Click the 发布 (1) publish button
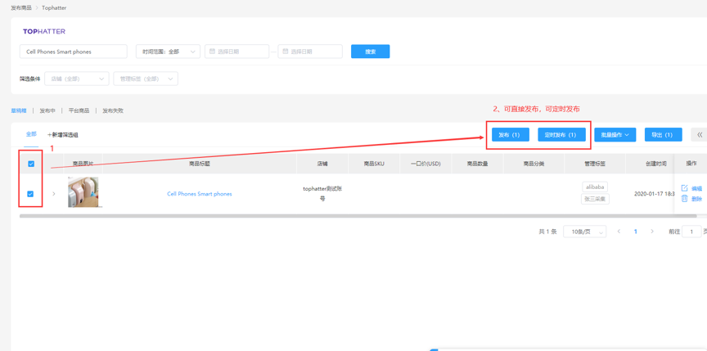Screen dimensions: 707x351 pos(509,135)
